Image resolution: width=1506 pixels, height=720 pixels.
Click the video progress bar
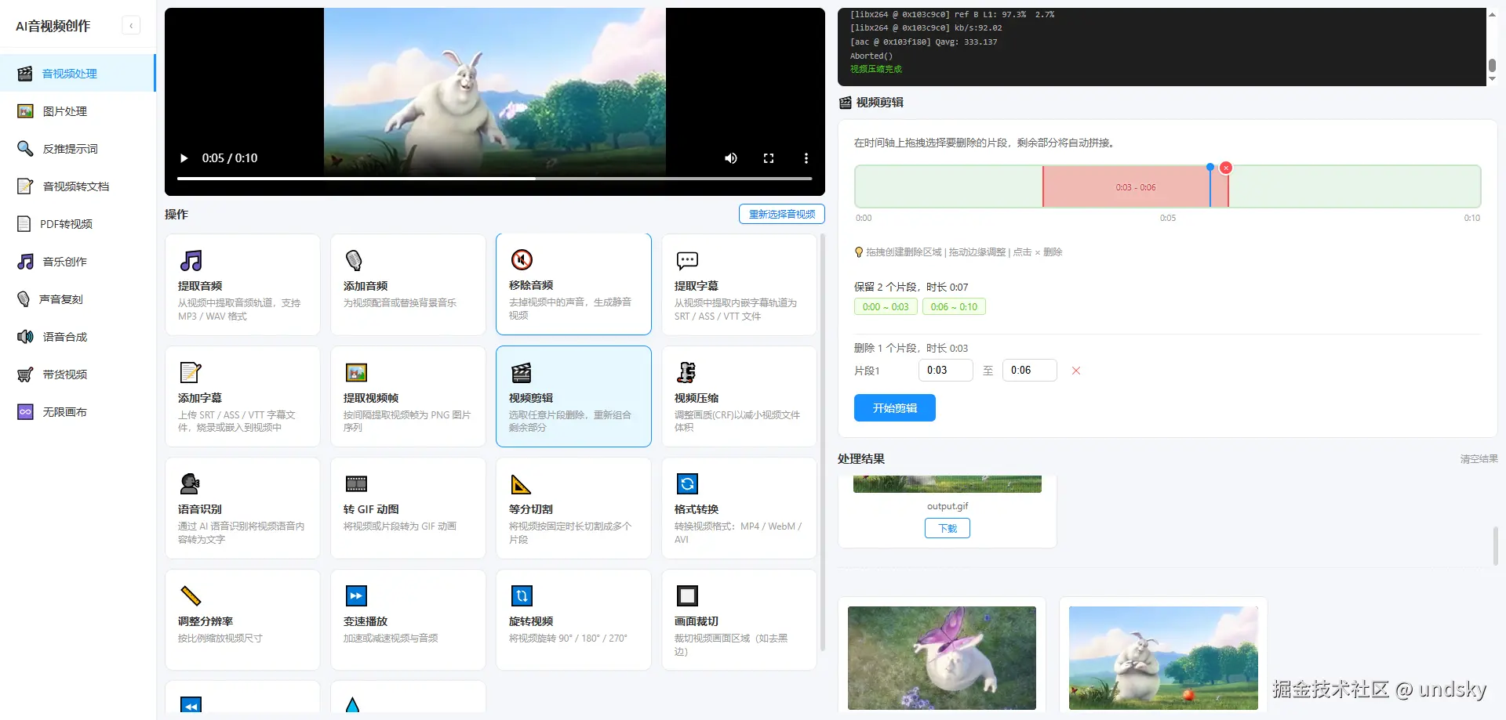point(494,178)
